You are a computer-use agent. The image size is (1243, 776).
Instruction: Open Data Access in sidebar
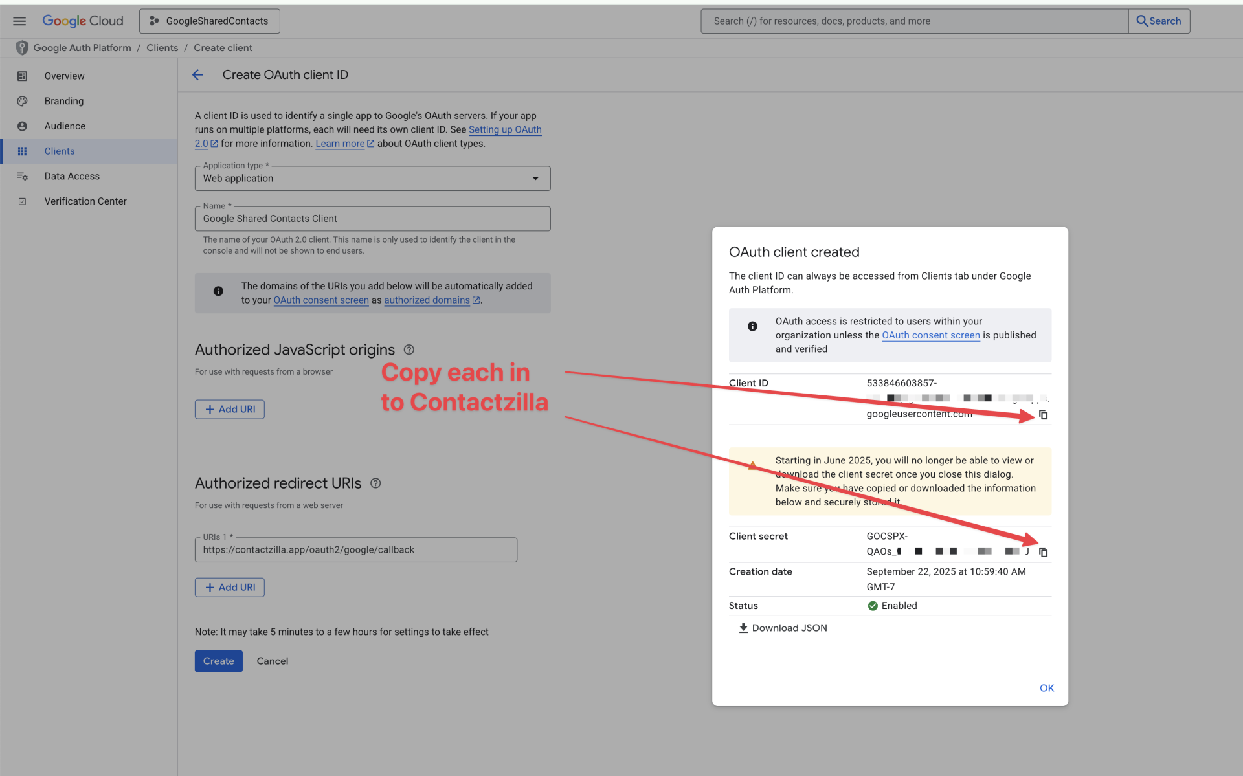(72, 176)
